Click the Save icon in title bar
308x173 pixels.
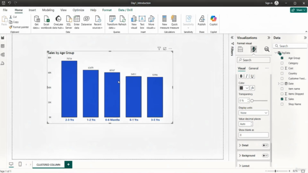pos(3,3)
